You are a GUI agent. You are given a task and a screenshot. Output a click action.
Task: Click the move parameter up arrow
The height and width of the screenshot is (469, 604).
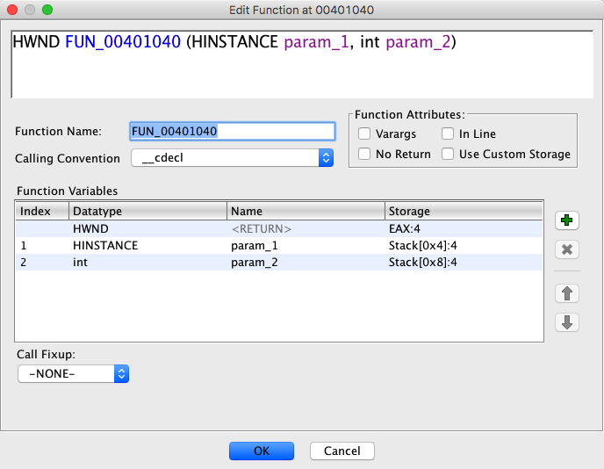[x=567, y=293]
